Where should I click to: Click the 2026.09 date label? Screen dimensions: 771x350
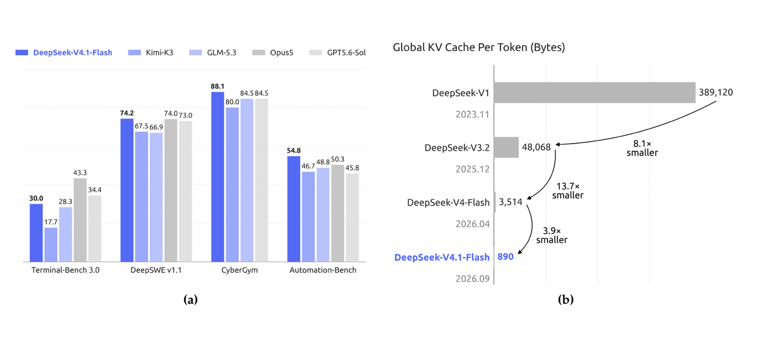click(x=473, y=278)
